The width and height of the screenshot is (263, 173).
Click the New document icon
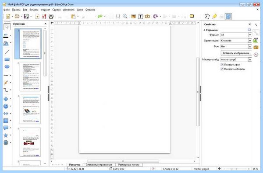[x=8, y=16]
